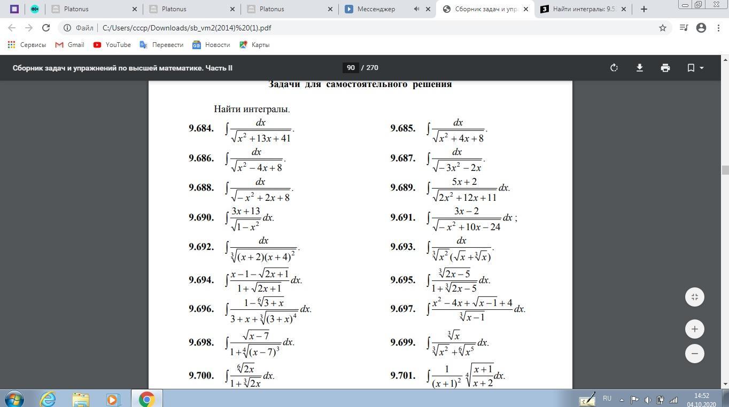This screenshot has height=407, width=729.
Task: Click the vertical scrollbar thumb
Action: (x=725, y=170)
